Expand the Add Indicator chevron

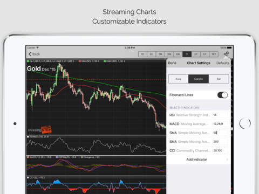[x=227, y=160]
